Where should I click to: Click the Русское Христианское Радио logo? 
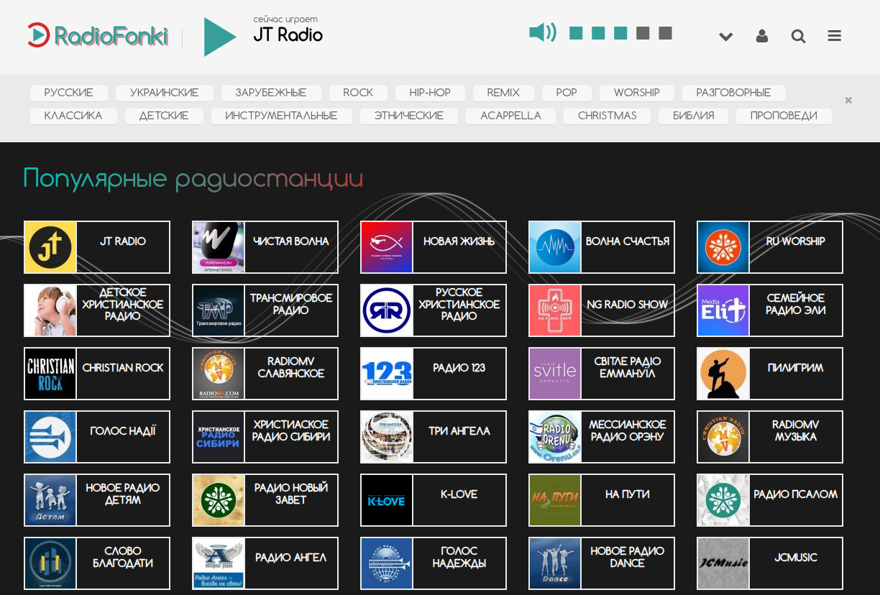[387, 310]
